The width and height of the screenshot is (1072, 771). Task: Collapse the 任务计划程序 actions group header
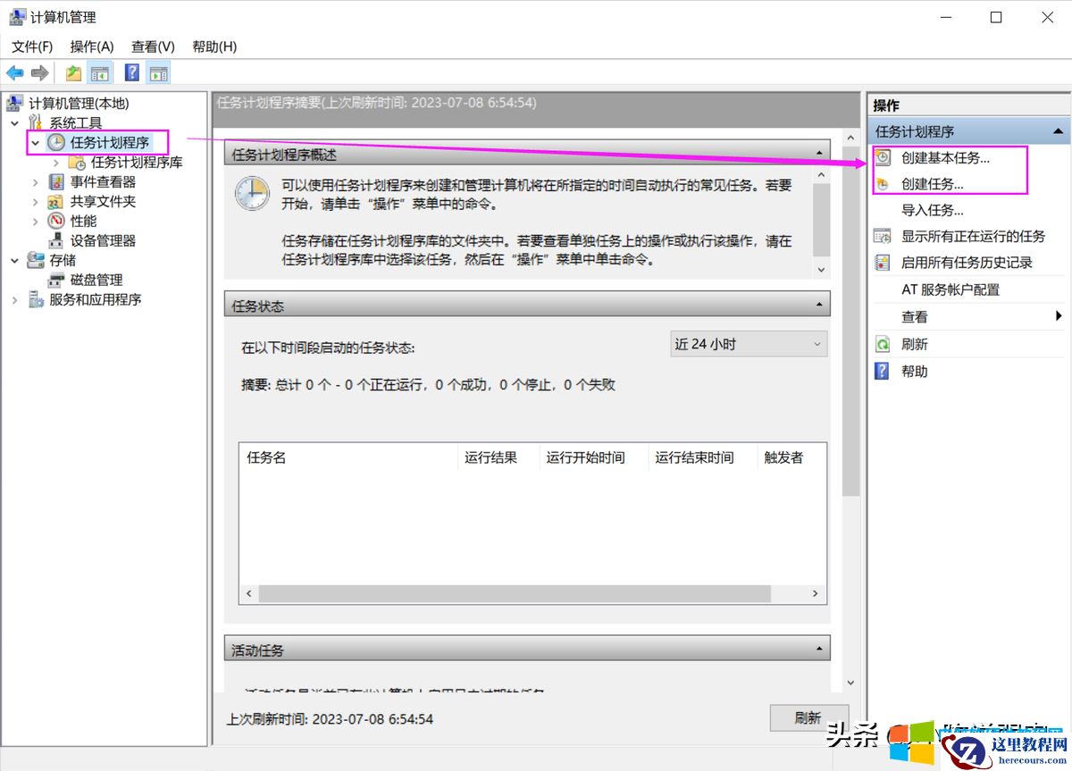point(1058,131)
